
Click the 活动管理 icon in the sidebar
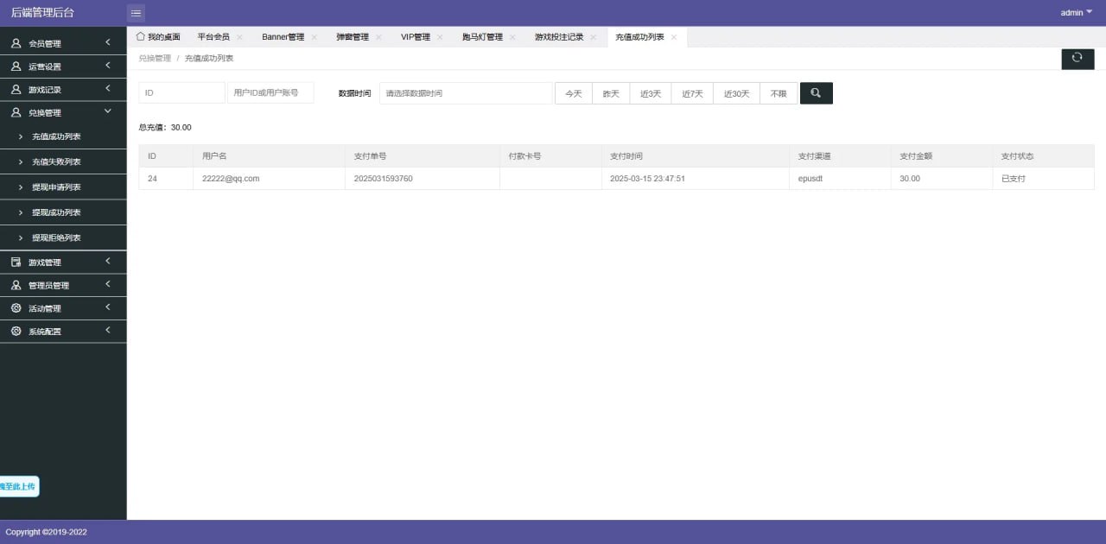(15, 307)
